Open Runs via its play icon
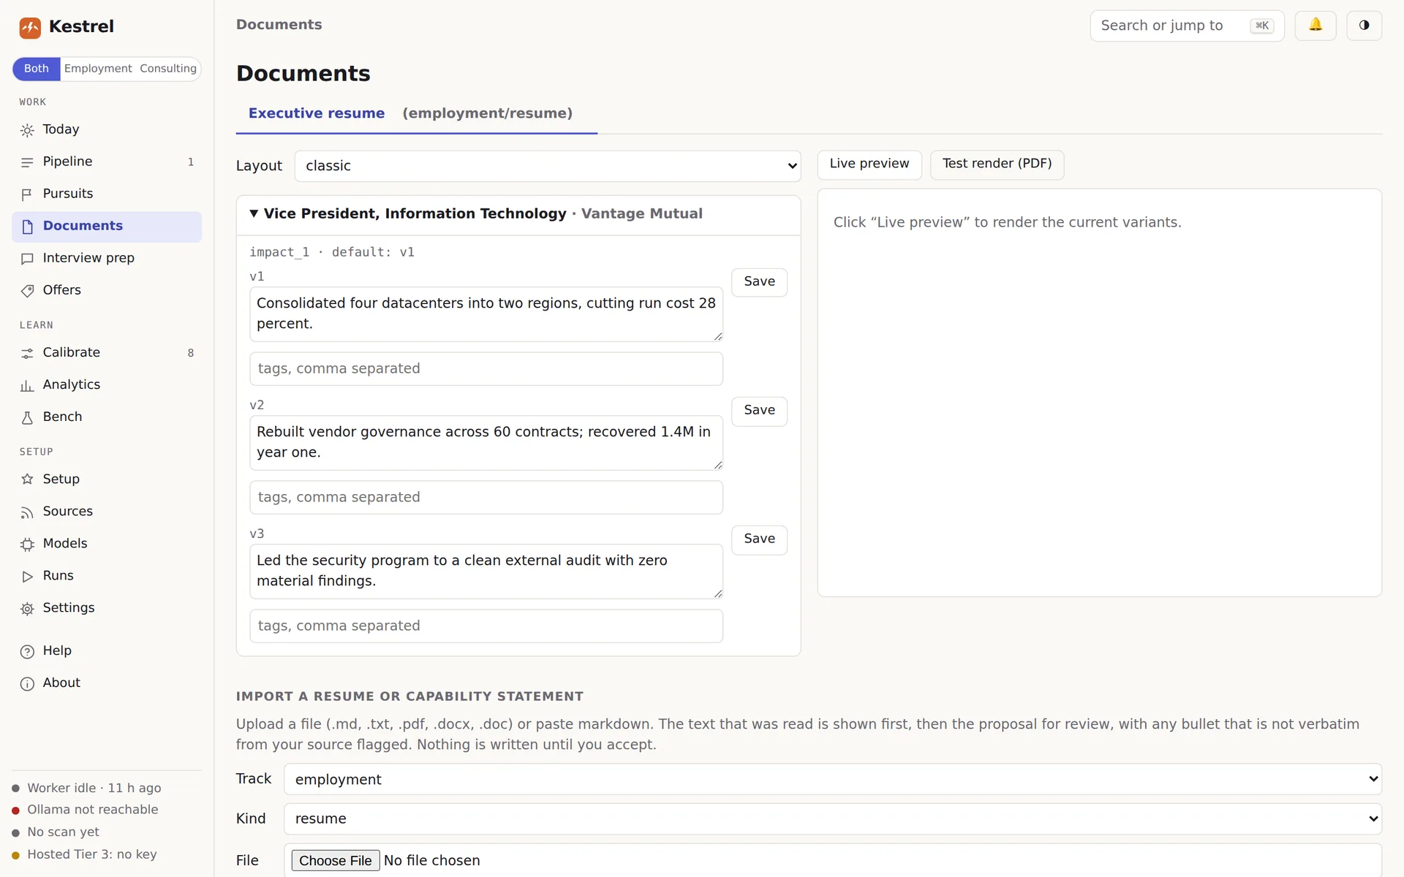 pyautogui.click(x=27, y=577)
